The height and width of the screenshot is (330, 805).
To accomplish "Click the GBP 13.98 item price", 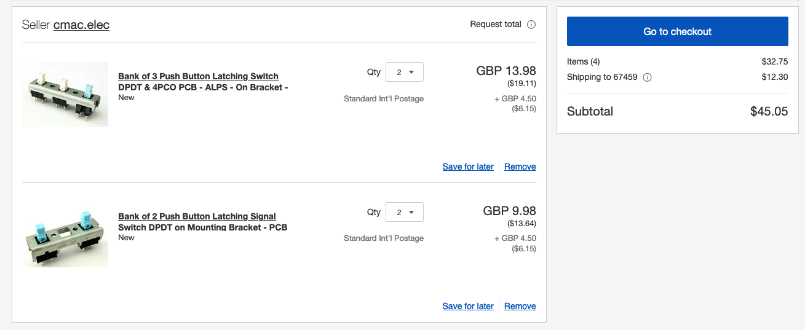I will [506, 71].
